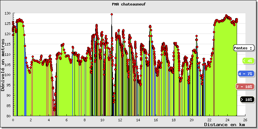Click the 26 tick label on the distance axis
This screenshot has height=129, width=258.
pos(245,120)
